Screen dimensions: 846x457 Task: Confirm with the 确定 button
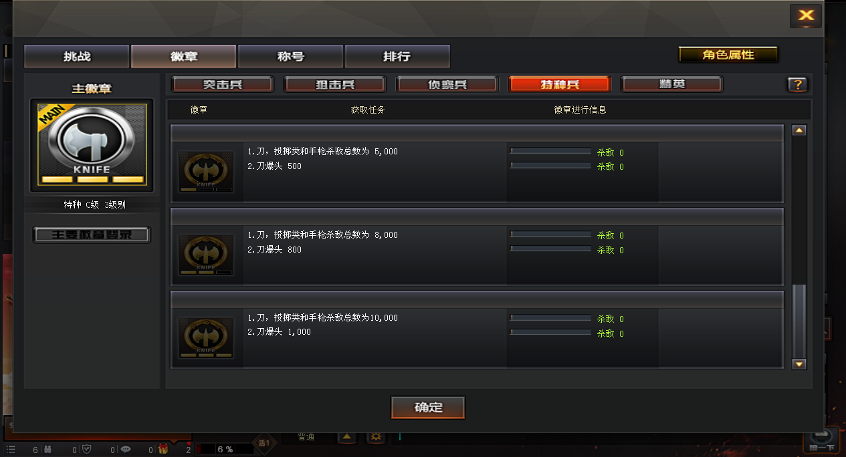pyautogui.click(x=428, y=408)
